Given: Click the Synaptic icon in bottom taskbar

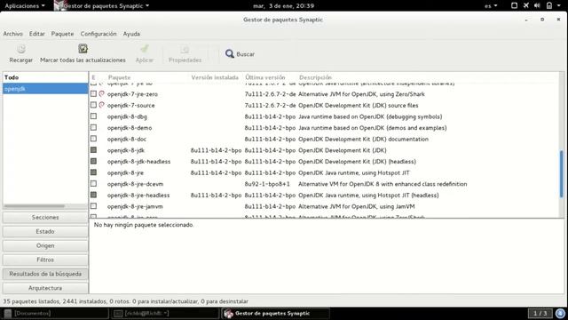Looking at the screenshot, I should tap(228, 314).
